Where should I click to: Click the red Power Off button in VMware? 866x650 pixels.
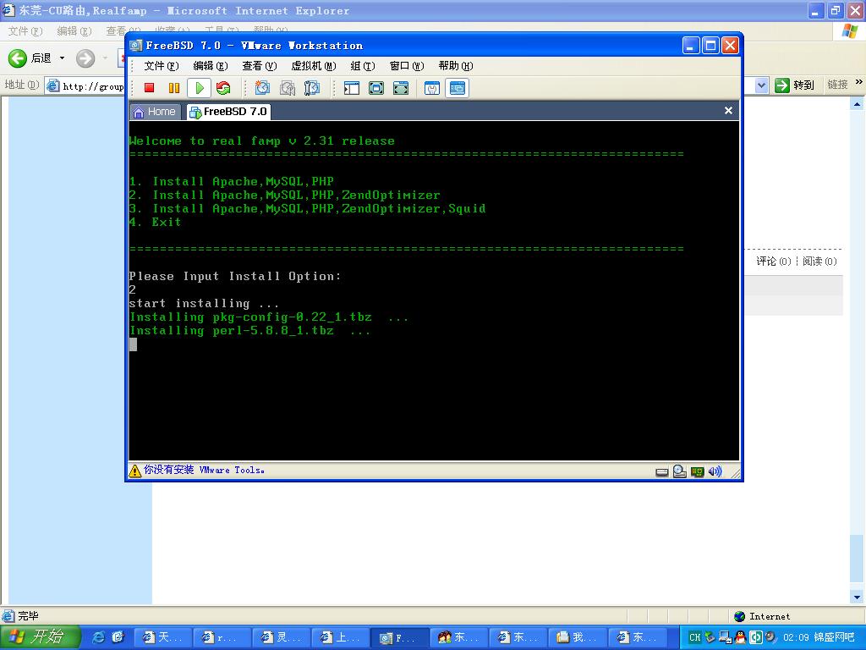point(149,88)
